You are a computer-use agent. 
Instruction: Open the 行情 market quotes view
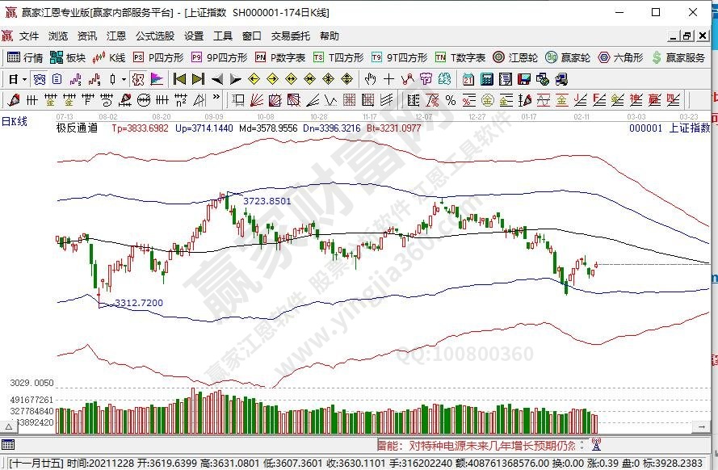click(25, 57)
